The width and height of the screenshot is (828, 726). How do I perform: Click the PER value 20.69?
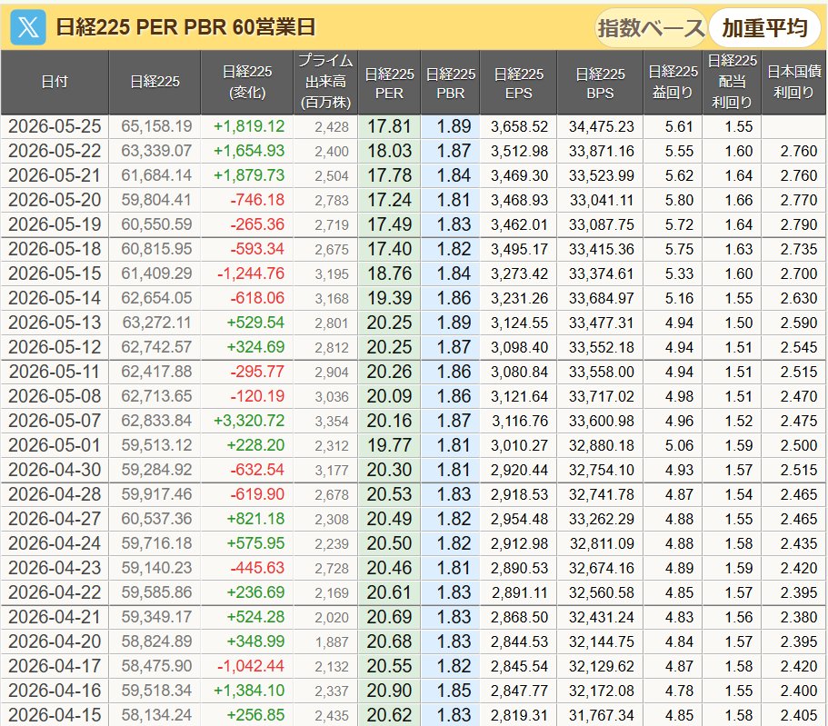[389, 617]
